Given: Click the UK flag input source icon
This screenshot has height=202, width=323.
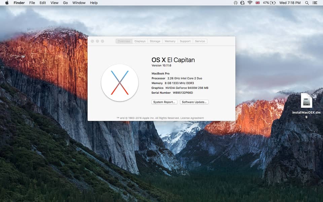Looking at the screenshot, I should point(258,3).
